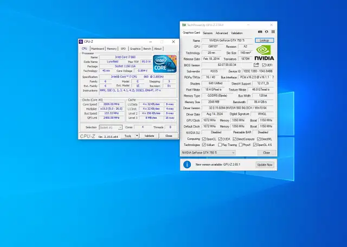Switch to GPU-Z Sensors tab

[x=208, y=33]
